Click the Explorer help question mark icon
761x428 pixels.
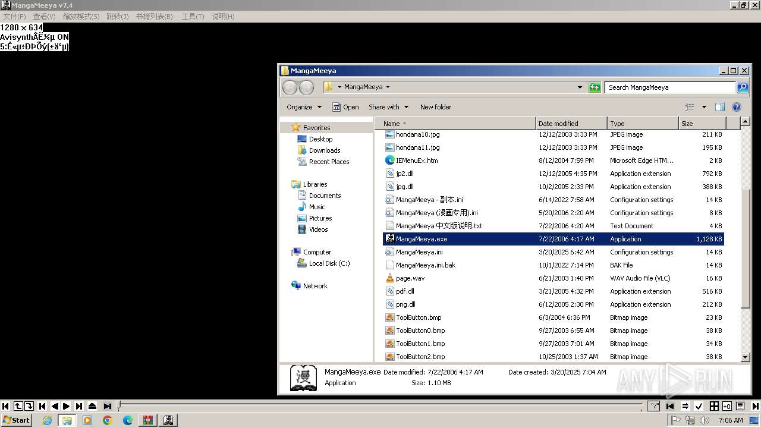[x=737, y=107]
